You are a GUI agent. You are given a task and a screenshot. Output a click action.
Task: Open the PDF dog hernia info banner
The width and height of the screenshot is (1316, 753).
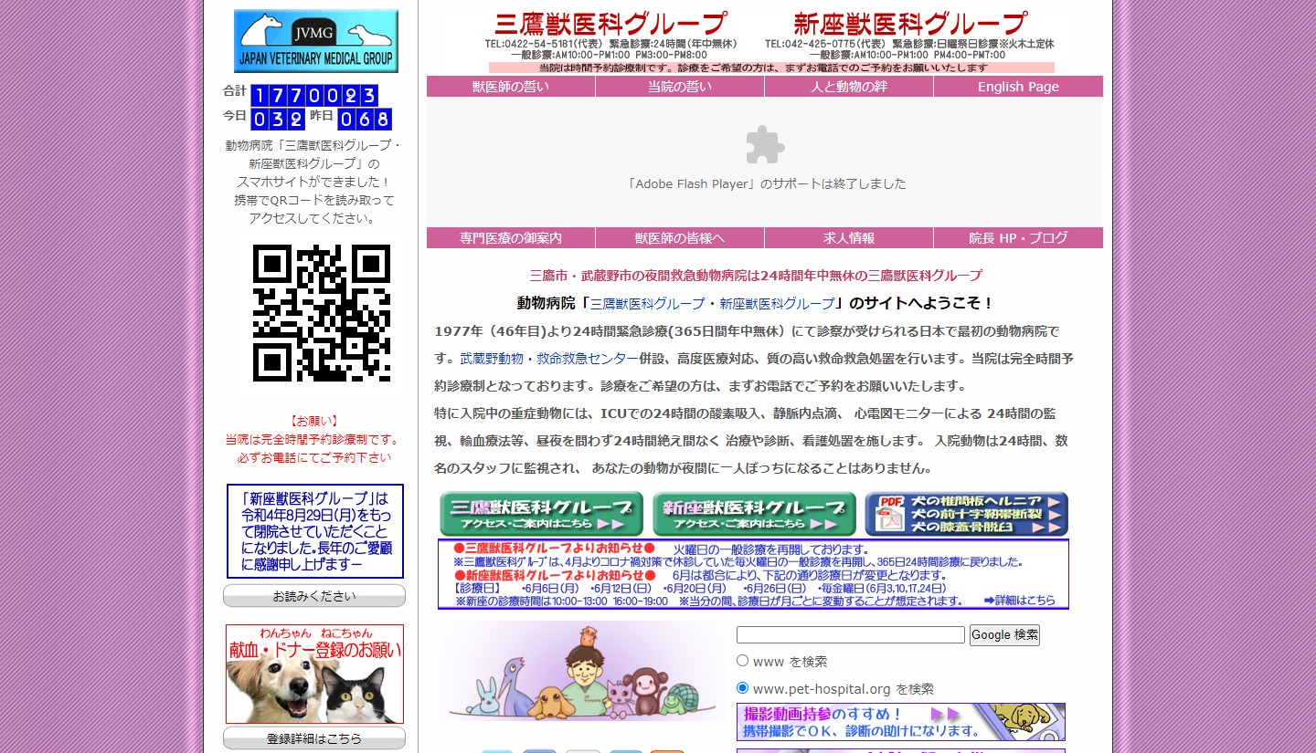966,514
